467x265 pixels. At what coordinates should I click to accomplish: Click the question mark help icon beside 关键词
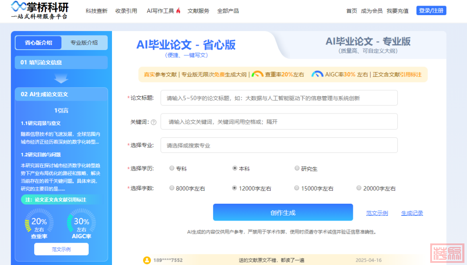[x=154, y=122]
